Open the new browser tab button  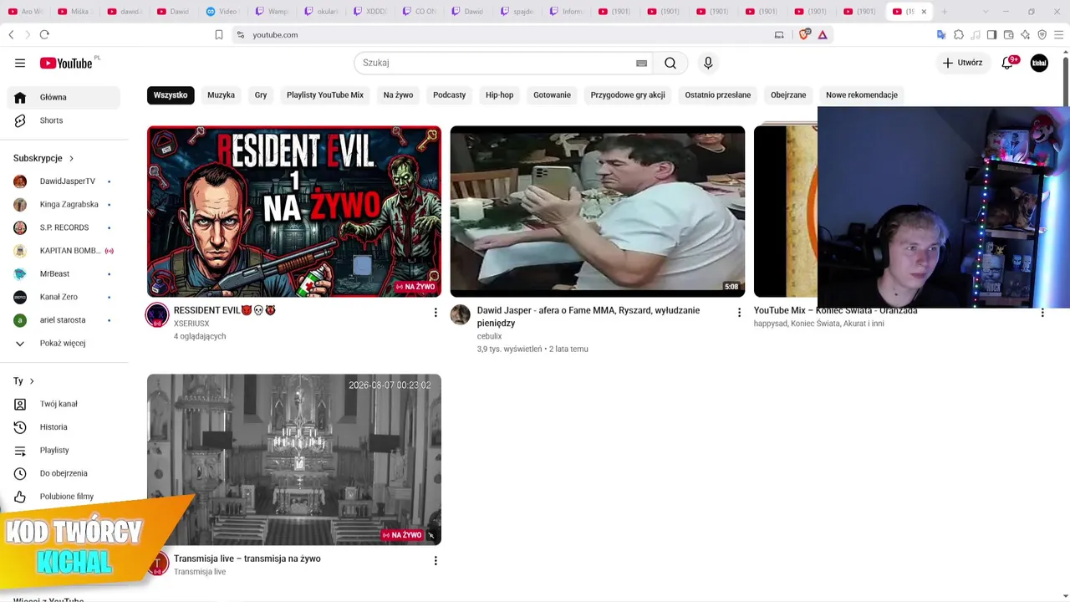945,12
